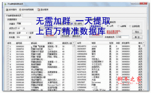Click the 停止搜索 red stop button
The width and height of the screenshot is (151, 93).
tap(50, 36)
